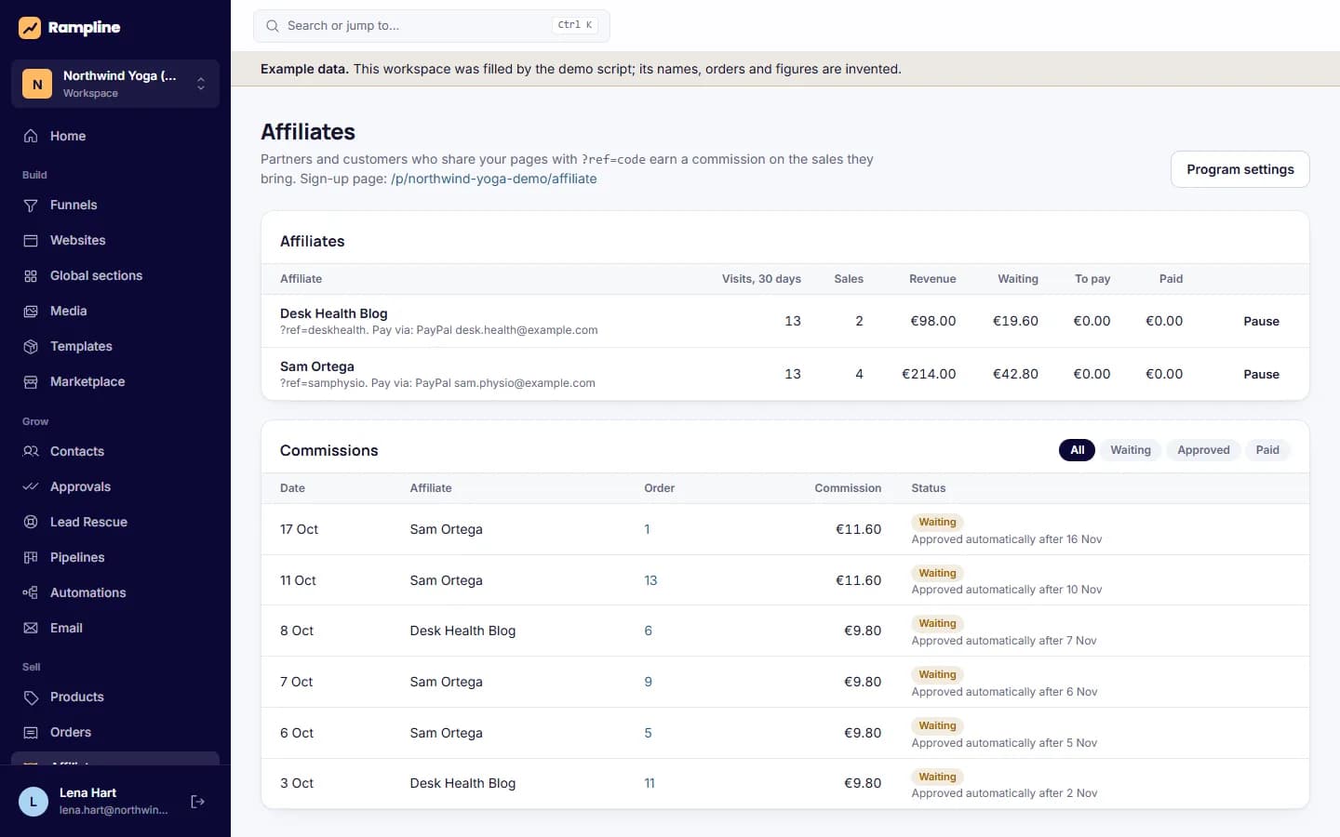Viewport: 1340px width, 837px height.
Task: Open Templates in the sidebar
Action: tap(115, 346)
